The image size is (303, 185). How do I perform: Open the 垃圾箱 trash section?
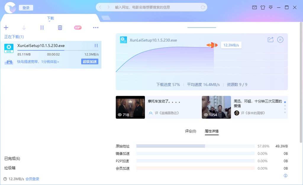10,168
